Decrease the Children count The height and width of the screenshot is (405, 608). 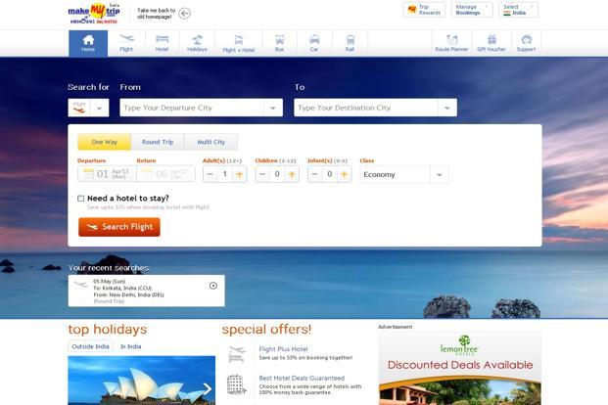coord(262,174)
